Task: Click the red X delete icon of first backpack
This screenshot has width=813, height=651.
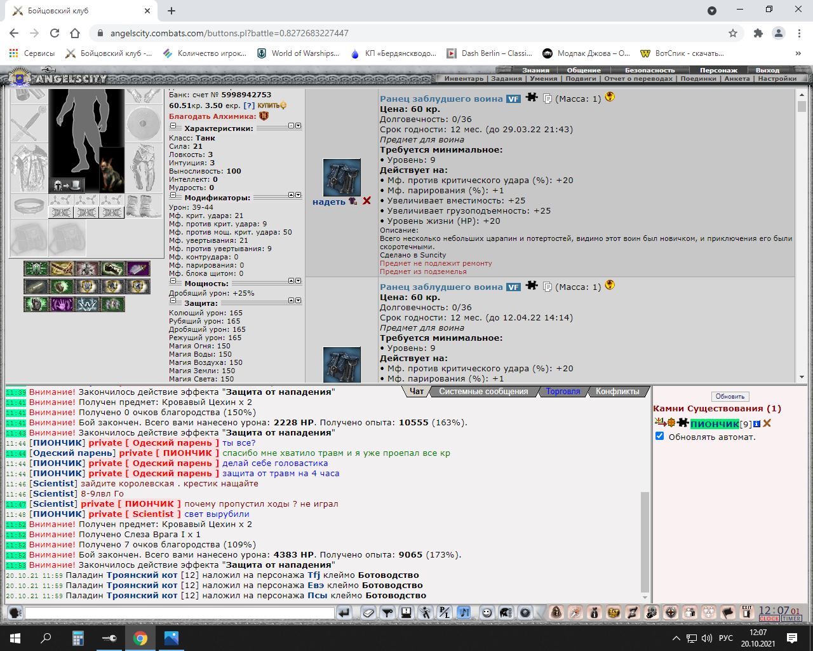Action: (366, 201)
